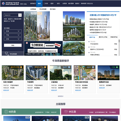Click 阅读全部 on the first review card
121x121 pixels.
(6, 90)
